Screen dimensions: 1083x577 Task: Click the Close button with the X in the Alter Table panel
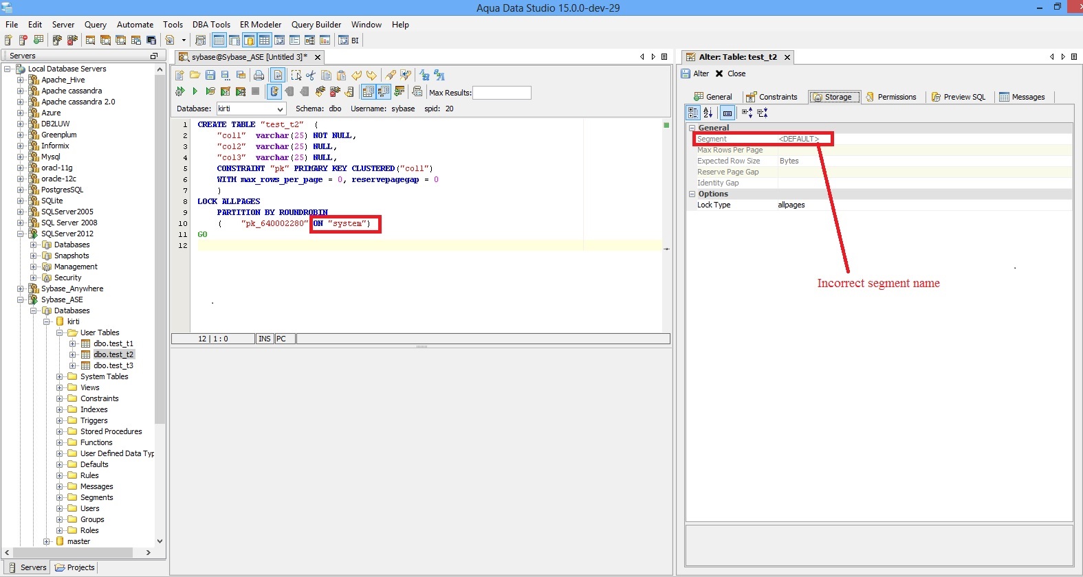click(x=730, y=73)
